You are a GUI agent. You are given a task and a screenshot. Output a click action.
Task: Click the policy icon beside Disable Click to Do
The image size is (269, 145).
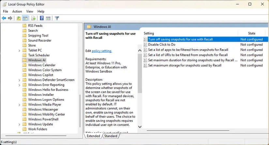145,45
